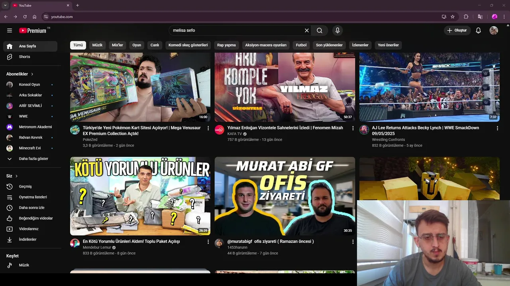Select the Rap yapma chip

click(226, 45)
